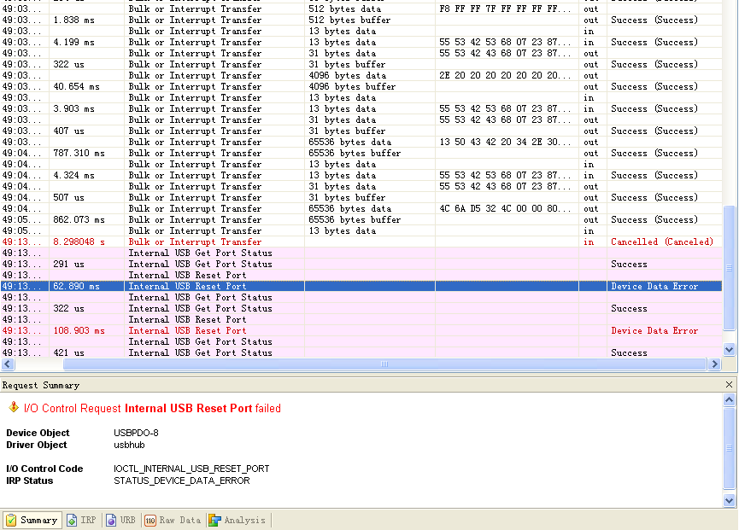The height and width of the screenshot is (530, 739).
Task: Click the failed Internal USB Reset Port heading
Action: [152, 408]
